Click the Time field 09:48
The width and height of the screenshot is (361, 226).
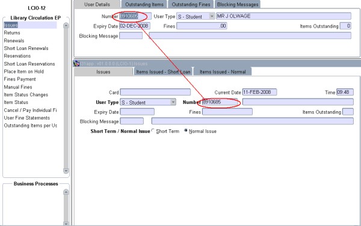pos(345,92)
